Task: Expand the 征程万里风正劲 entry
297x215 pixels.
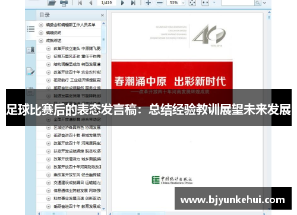Action: tap(49, 56)
